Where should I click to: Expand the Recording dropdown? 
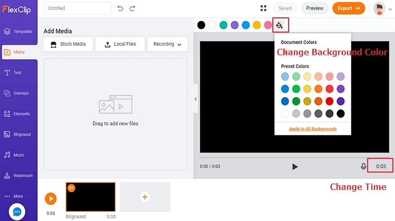[167, 44]
